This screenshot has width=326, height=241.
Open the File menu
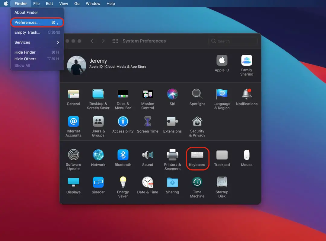(37, 4)
